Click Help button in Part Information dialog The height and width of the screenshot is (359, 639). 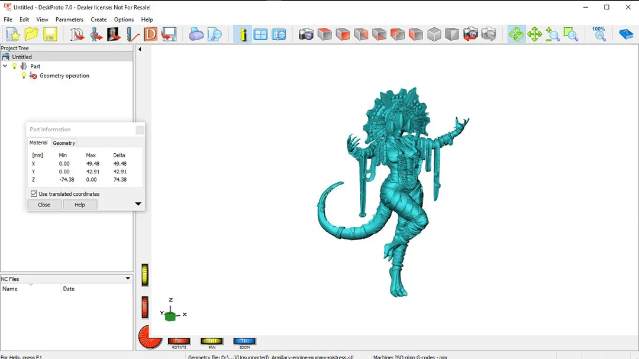click(x=80, y=205)
